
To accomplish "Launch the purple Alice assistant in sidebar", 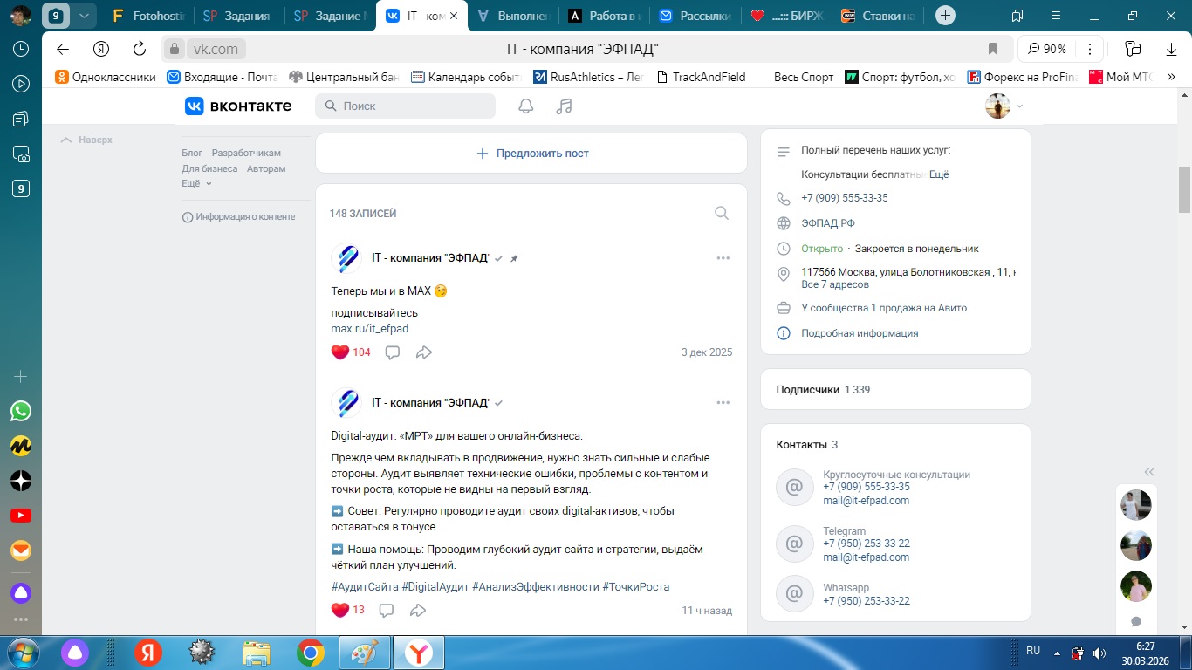I will [21, 593].
